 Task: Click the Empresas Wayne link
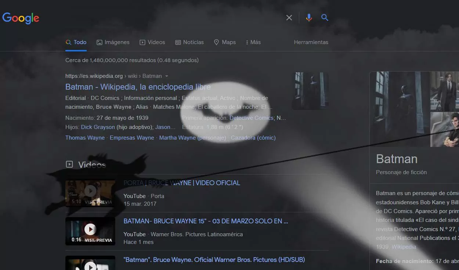[132, 138]
